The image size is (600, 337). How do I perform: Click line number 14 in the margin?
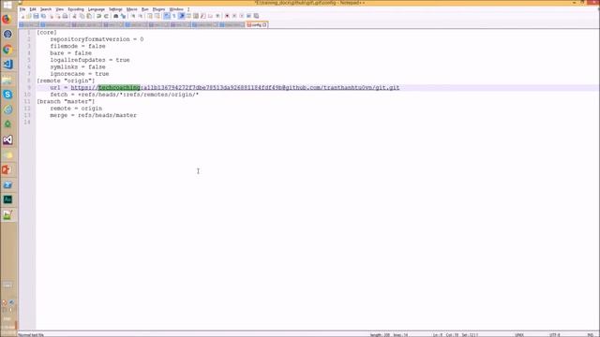27,122
